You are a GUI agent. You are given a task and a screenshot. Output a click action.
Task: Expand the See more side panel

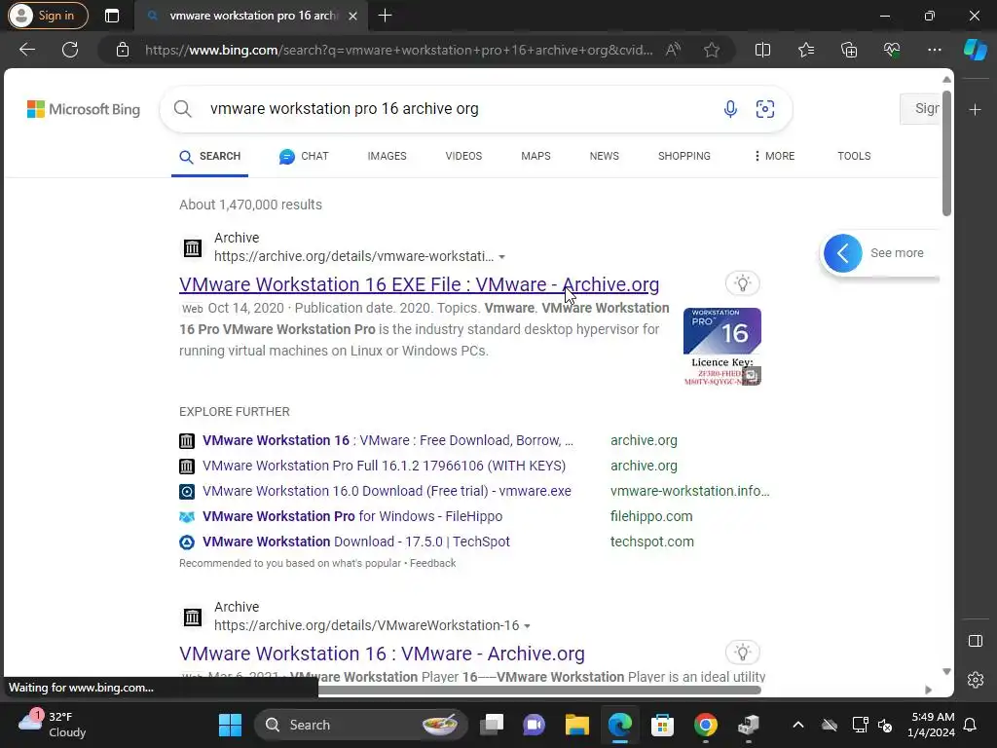click(x=843, y=253)
